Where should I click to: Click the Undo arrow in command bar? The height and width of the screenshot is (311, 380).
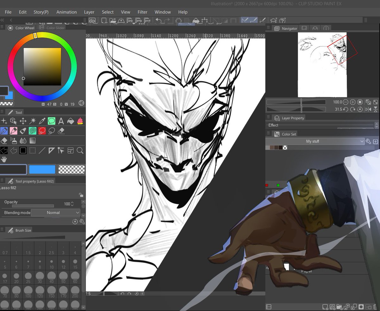[x=158, y=21]
